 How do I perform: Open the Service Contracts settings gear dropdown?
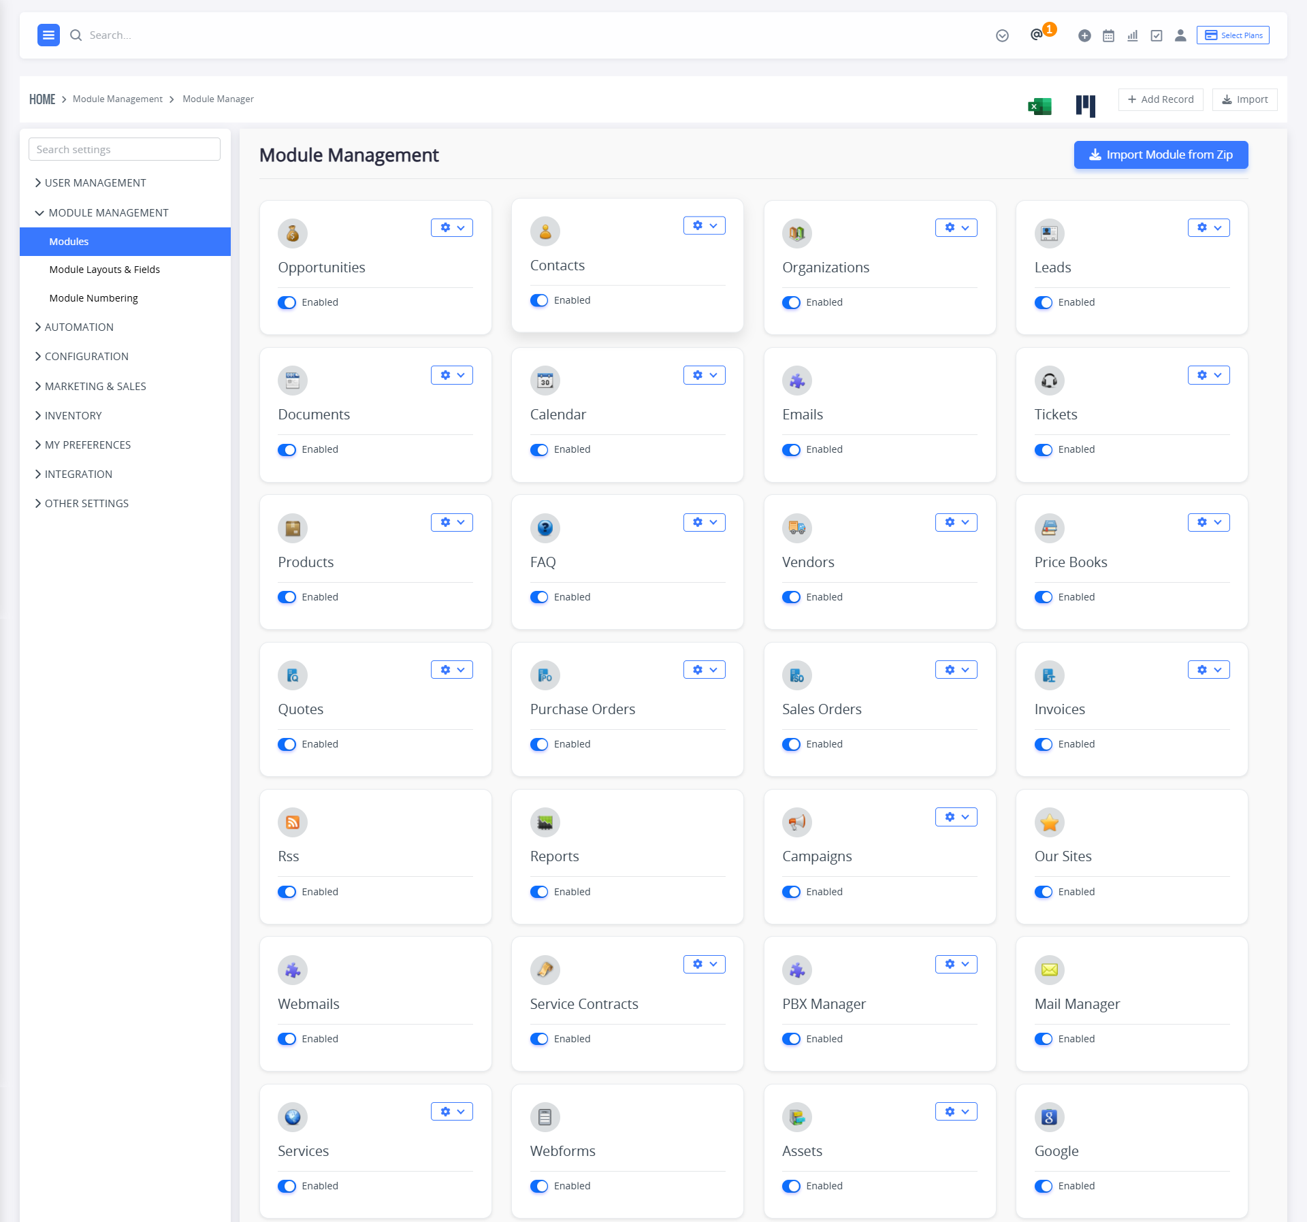tap(705, 964)
